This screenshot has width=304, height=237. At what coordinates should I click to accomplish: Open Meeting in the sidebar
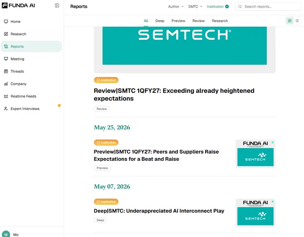pos(31,59)
